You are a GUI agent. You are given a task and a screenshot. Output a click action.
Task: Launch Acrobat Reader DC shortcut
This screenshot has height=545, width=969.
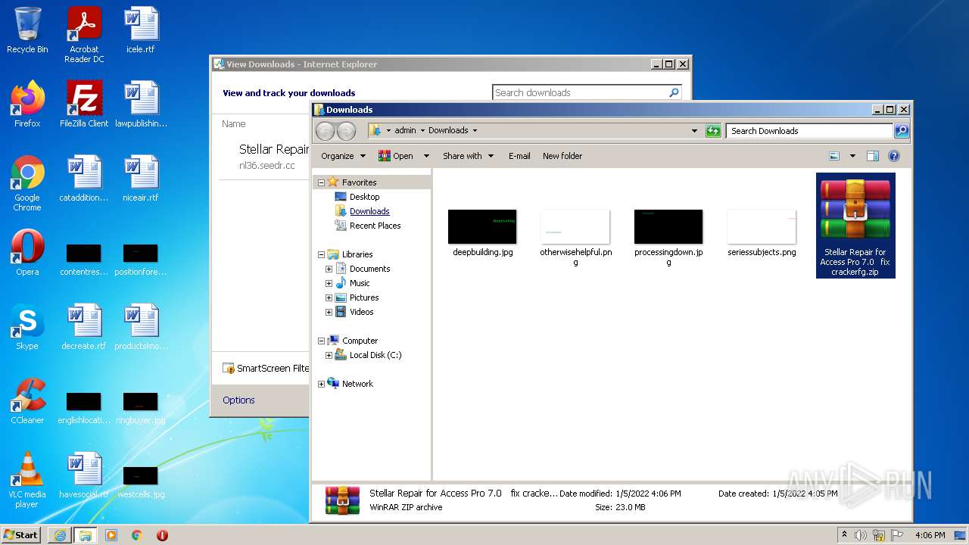(x=84, y=35)
